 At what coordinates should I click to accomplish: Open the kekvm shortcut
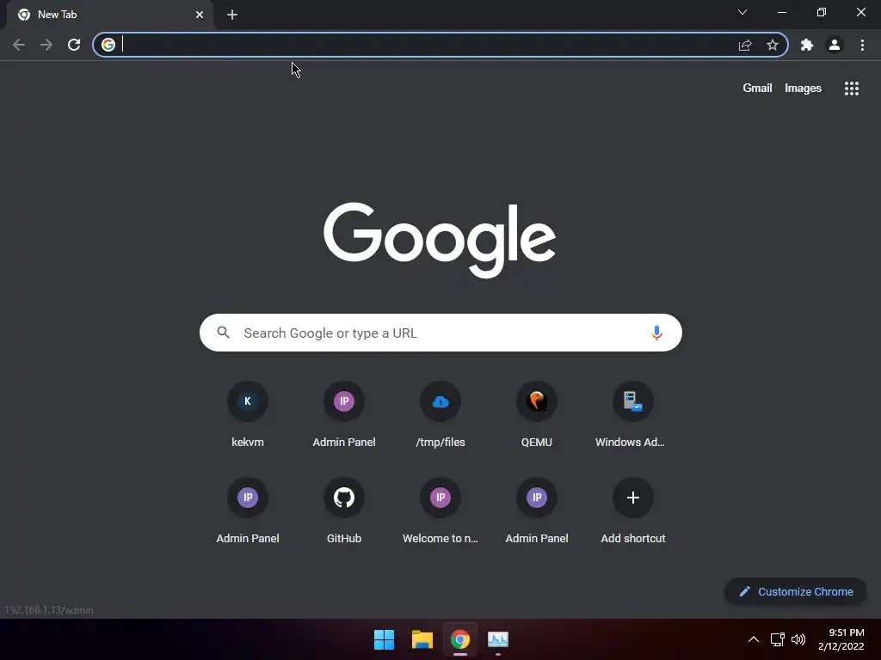tap(248, 415)
